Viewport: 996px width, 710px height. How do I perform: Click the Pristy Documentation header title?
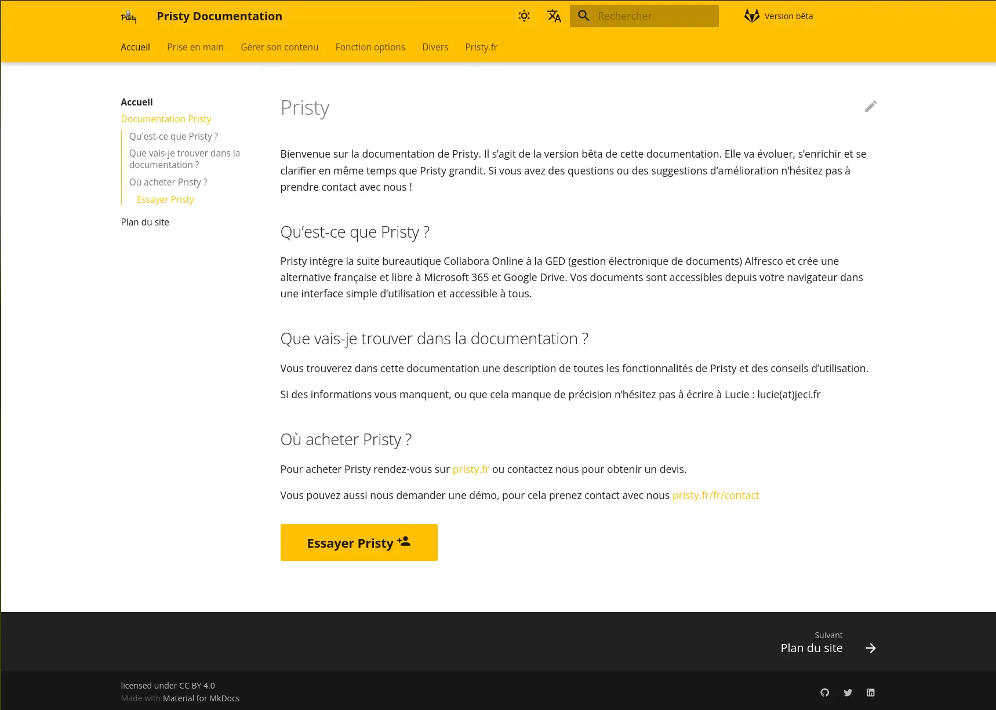(220, 16)
